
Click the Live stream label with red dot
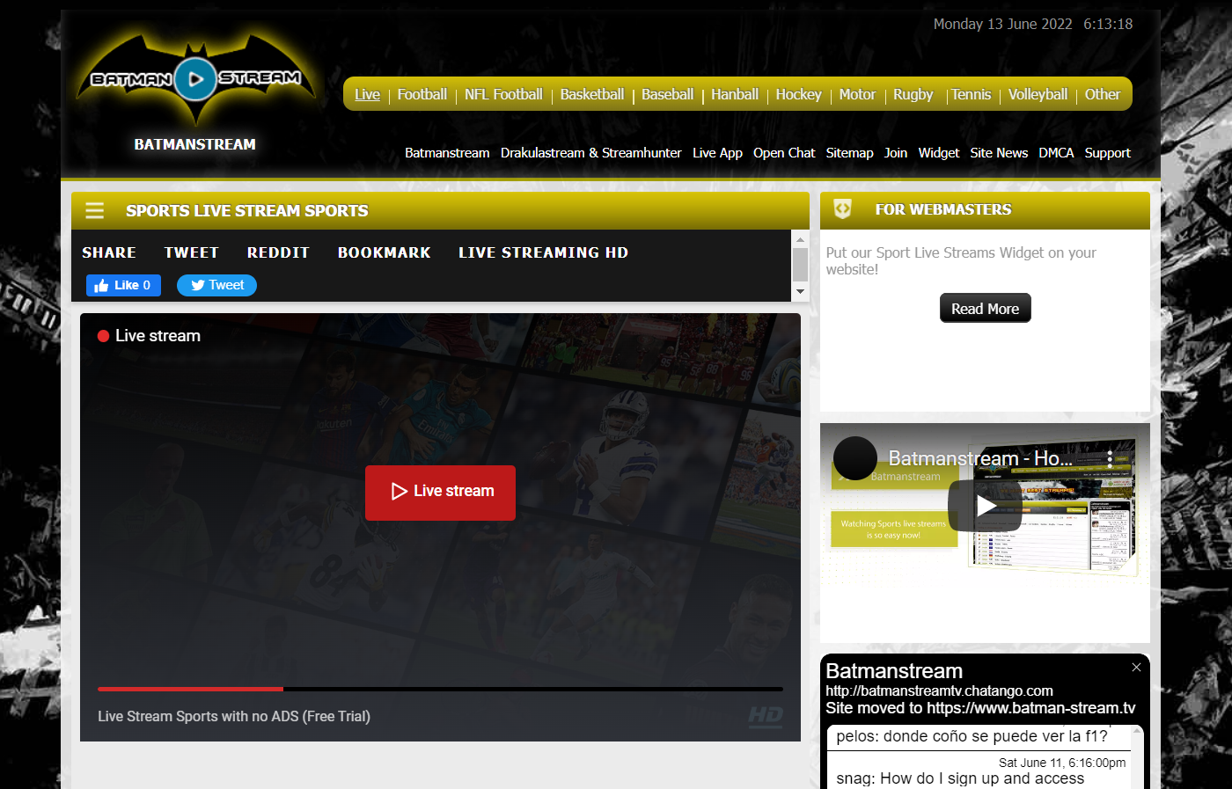[x=149, y=336]
